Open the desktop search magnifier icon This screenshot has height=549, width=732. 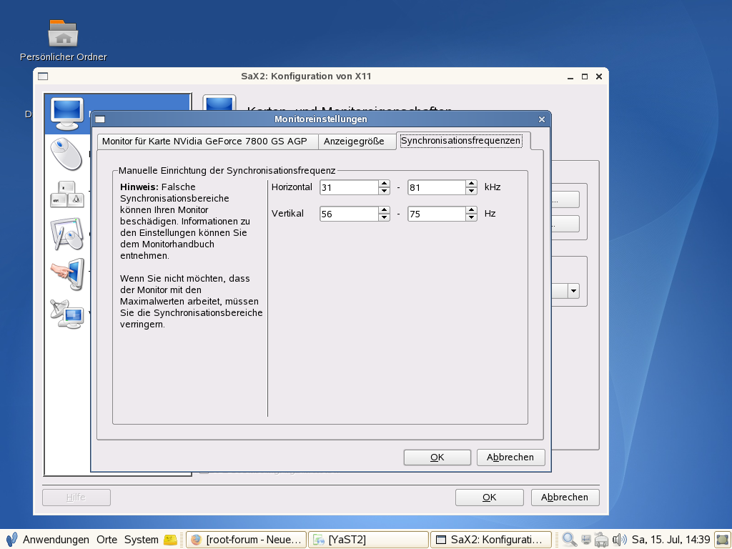569,540
